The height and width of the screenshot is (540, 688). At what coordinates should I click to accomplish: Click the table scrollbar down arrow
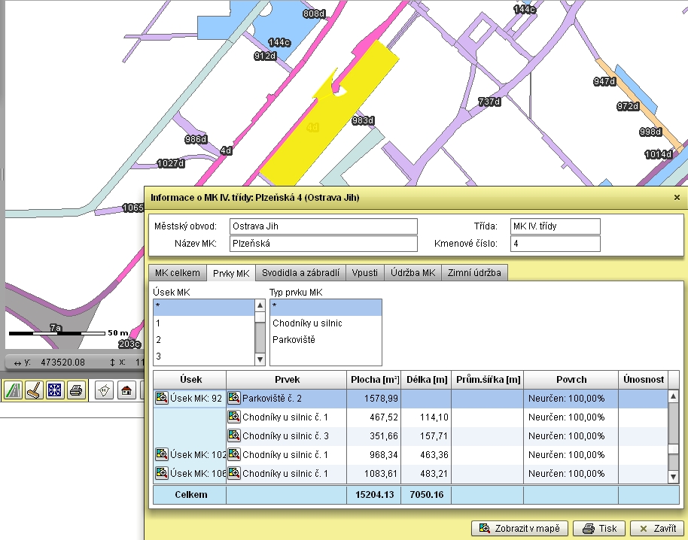pos(673,477)
